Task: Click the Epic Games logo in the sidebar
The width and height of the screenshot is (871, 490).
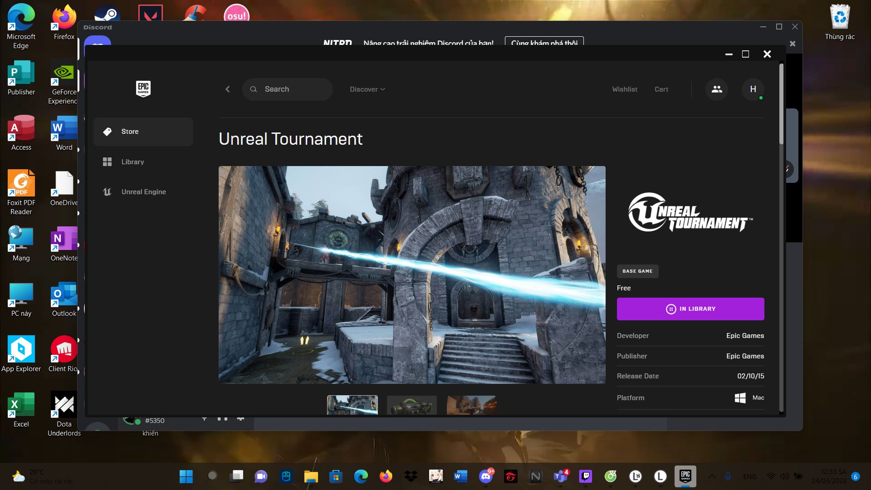Action: click(x=143, y=89)
